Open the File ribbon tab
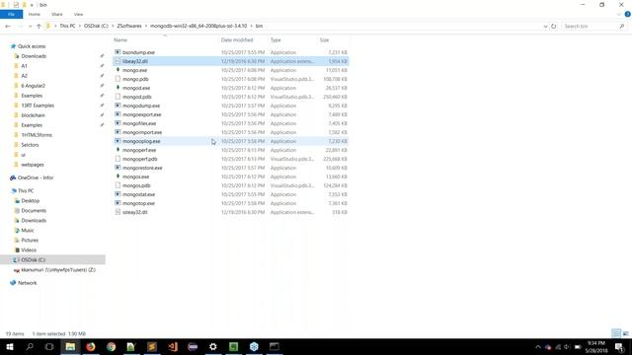Viewport: 632px width, 355px height. click(x=11, y=14)
